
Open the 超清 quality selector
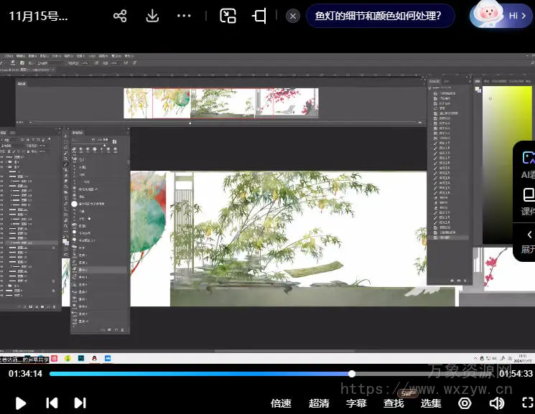319,403
